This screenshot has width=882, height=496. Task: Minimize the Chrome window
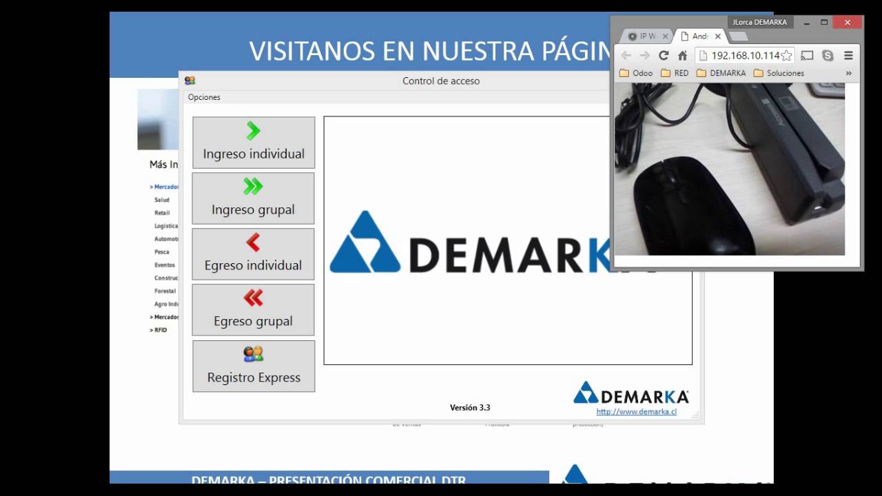point(806,22)
